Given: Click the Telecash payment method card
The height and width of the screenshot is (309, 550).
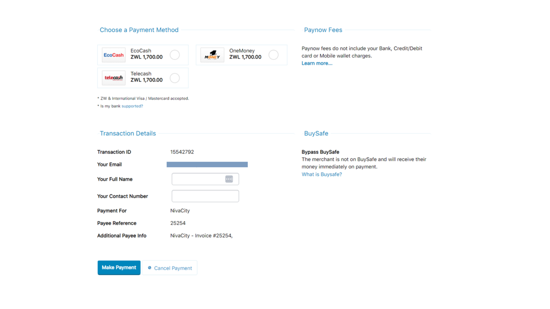Looking at the screenshot, I should click(143, 78).
